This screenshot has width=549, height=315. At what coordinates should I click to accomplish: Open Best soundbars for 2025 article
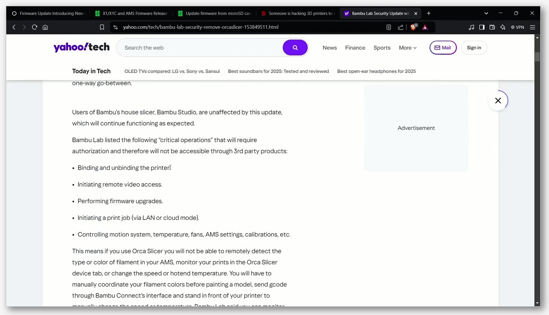click(x=278, y=71)
